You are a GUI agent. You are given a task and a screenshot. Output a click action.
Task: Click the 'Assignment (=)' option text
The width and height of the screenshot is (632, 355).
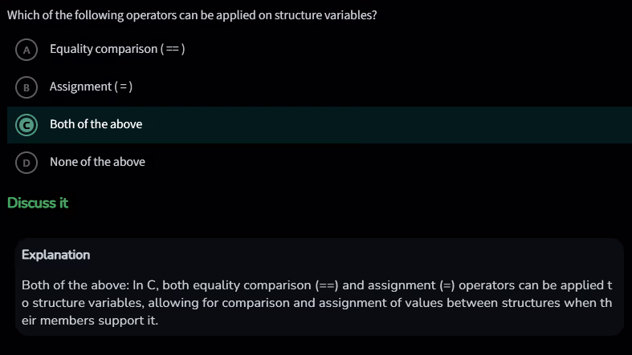click(x=91, y=87)
